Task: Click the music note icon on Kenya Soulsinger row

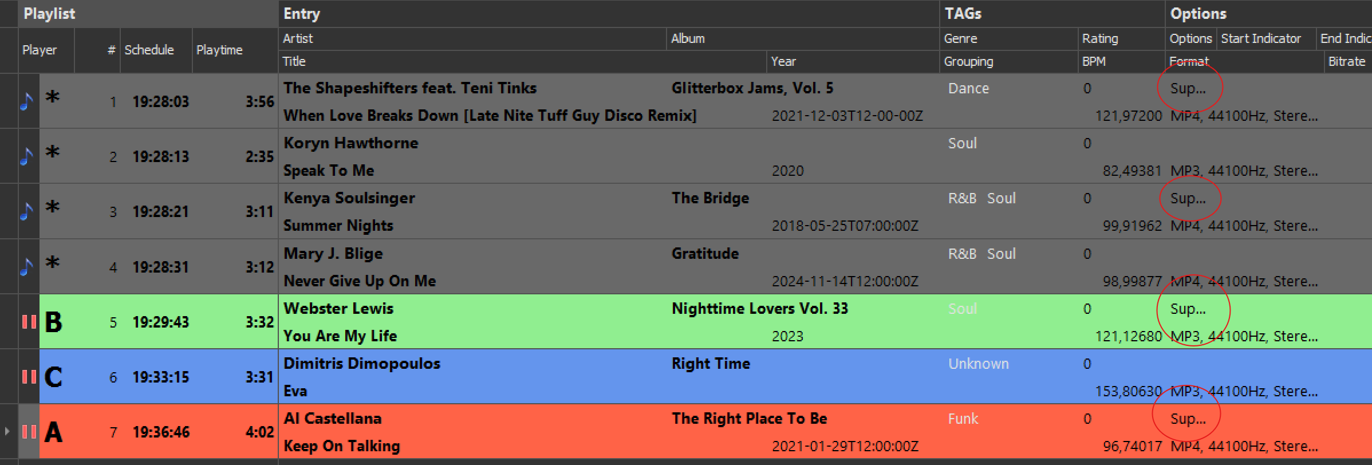Action: [26, 211]
